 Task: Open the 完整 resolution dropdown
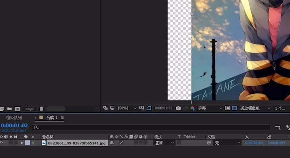point(210,108)
